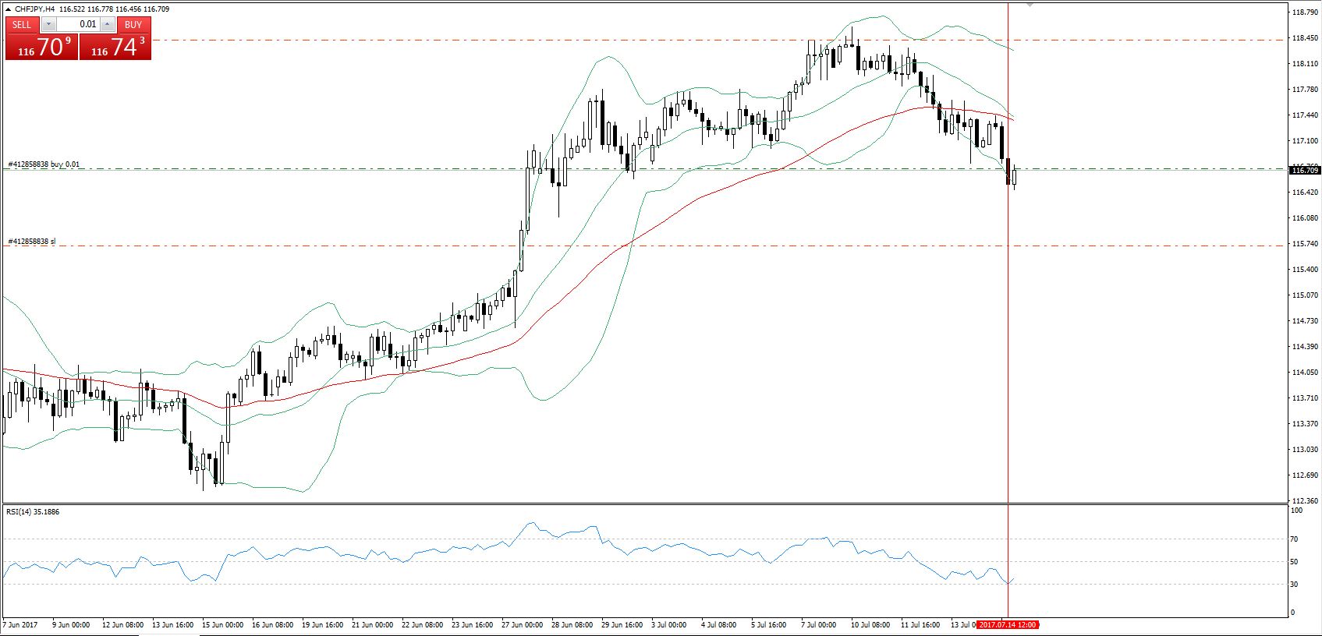This screenshot has height=636, width=1322.
Task: Click the 7 Jun 2017 time label
Action: pyautogui.click(x=21, y=624)
